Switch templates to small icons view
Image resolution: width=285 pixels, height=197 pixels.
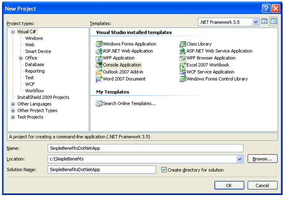pyautogui.click(x=274, y=22)
